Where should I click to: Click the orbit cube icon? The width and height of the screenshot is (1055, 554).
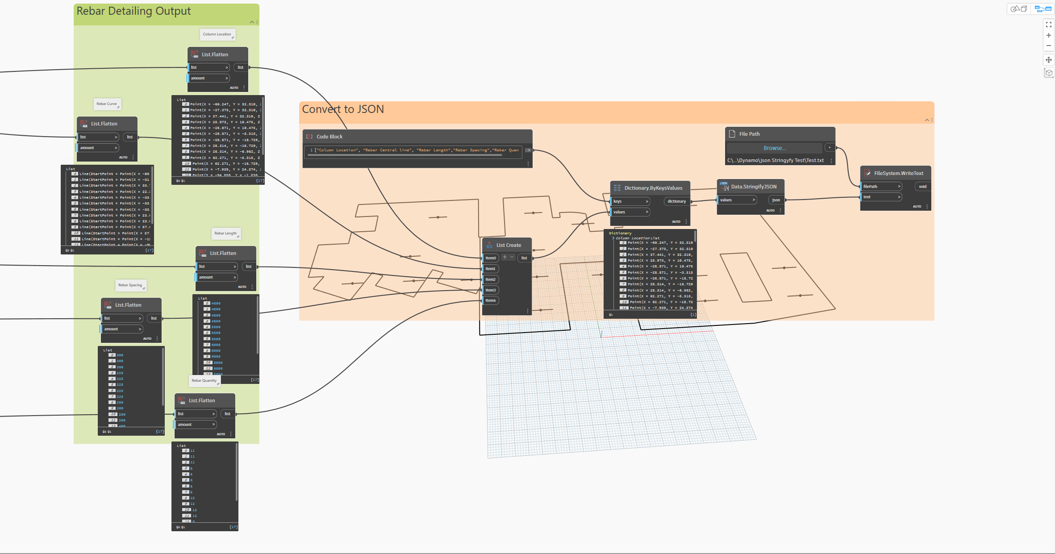(x=1048, y=73)
